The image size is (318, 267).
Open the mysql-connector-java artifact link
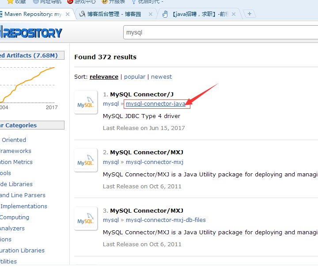(155, 104)
